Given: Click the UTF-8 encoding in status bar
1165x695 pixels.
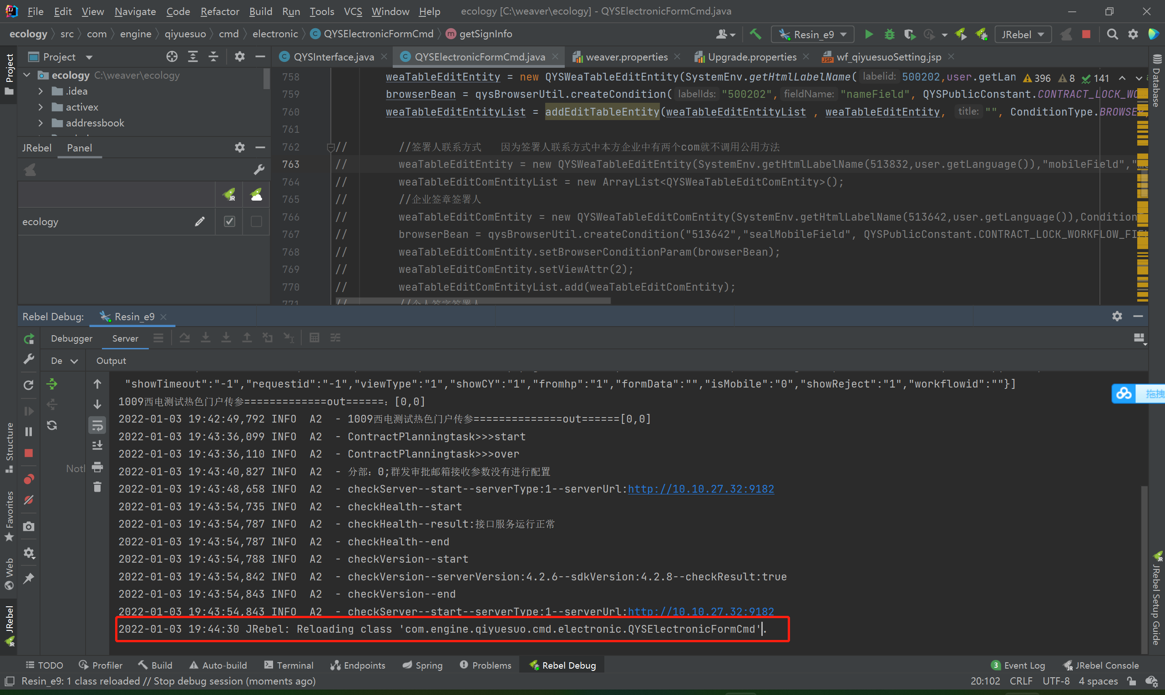Looking at the screenshot, I should click(1056, 681).
